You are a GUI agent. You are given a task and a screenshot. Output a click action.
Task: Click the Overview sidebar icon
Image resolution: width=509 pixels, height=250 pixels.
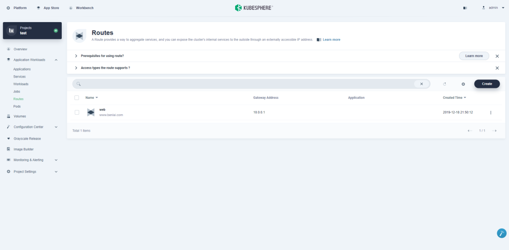pyautogui.click(x=8, y=49)
